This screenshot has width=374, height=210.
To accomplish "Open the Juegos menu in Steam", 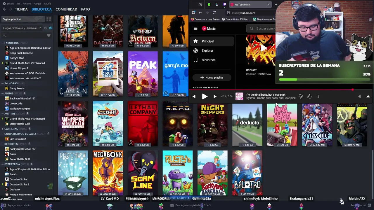I will tap(37, 3).
